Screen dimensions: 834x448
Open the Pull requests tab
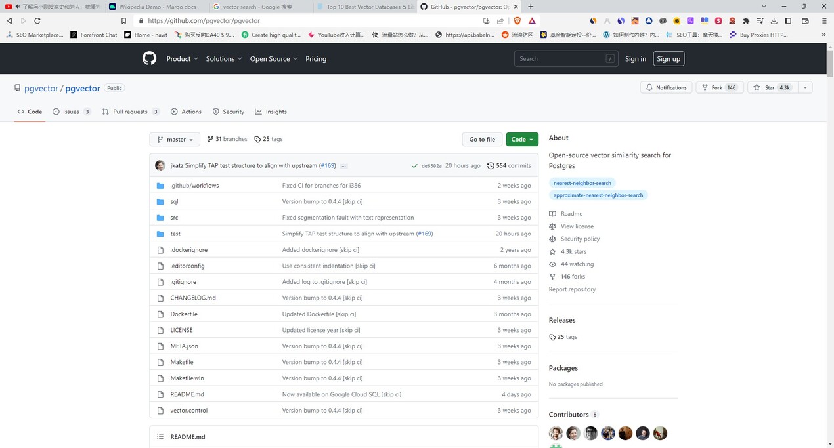click(130, 112)
